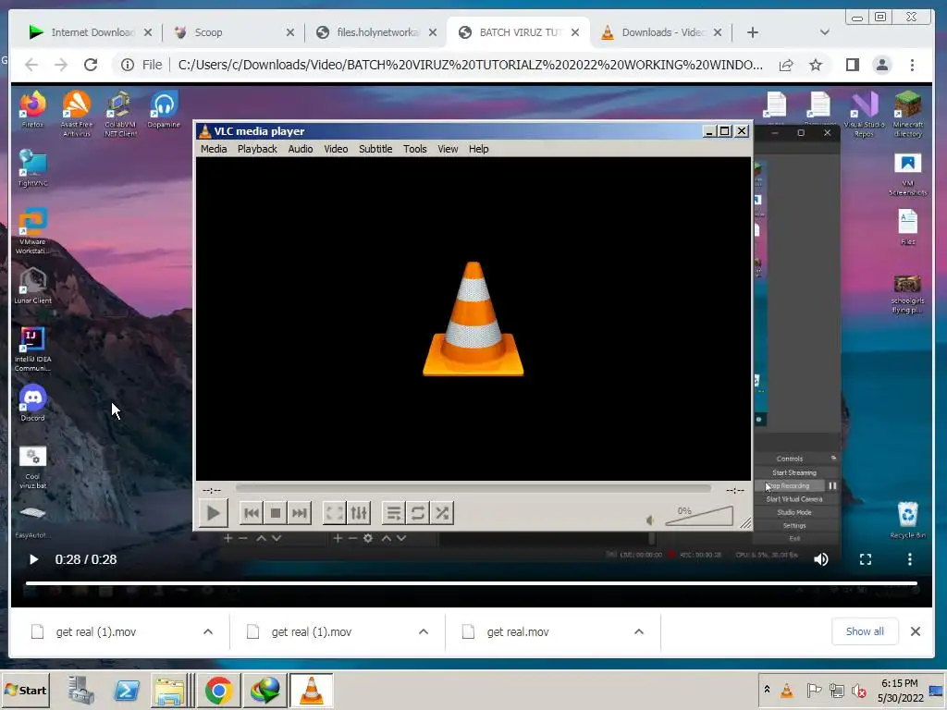Click Discord icon in video desktop
This screenshot has width=947, height=710.
tap(32, 402)
